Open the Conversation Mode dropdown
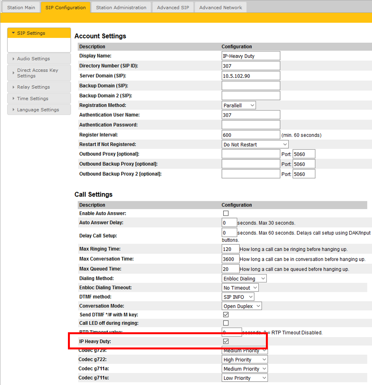 click(x=242, y=306)
